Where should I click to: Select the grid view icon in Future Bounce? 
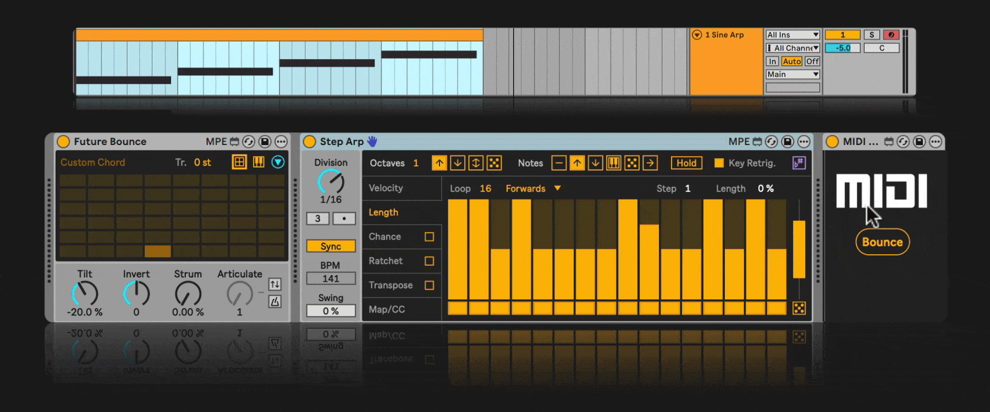pos(239,162)
